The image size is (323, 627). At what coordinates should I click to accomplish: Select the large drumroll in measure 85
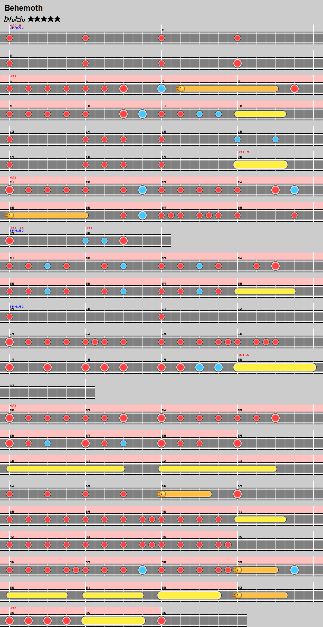pos(113,621)
